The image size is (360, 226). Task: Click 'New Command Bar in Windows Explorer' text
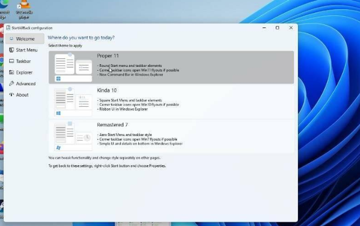pos(131,74)
